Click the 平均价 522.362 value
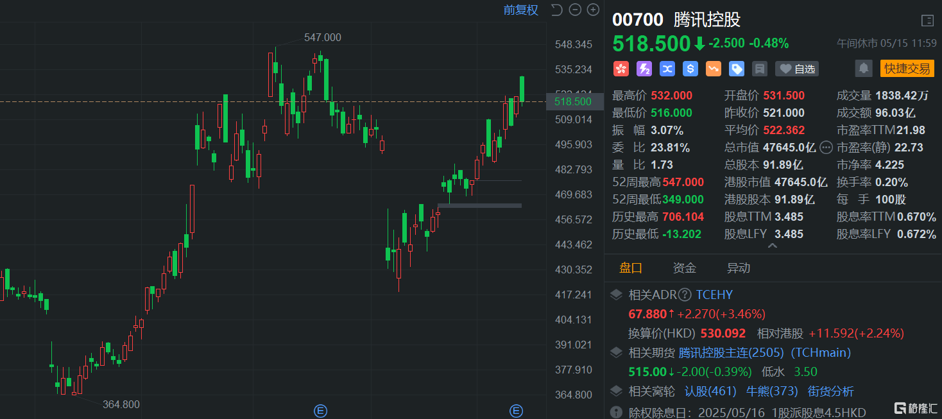Viewport: 942px width, 419px height. point(784,130)
